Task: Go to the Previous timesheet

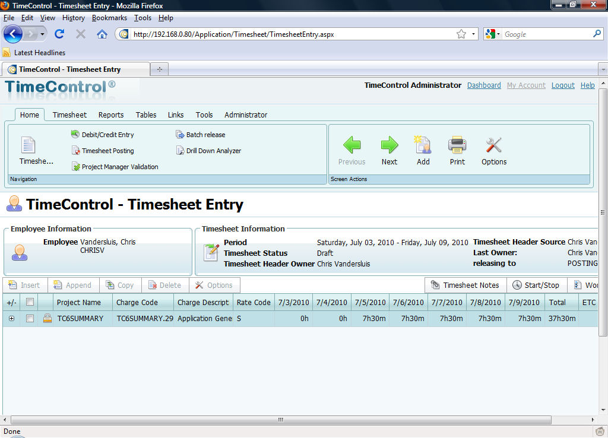Action: [351, 151]
